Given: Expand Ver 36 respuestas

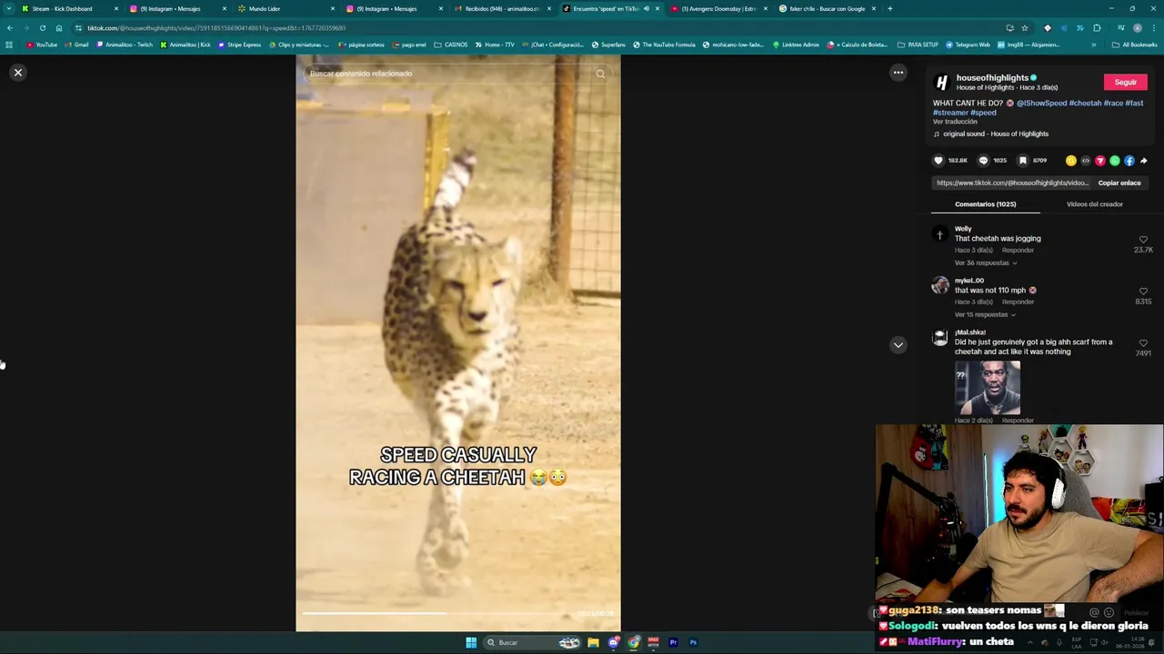Looking at the screenshot, I should pyautogui.click(x=985, y=263).
